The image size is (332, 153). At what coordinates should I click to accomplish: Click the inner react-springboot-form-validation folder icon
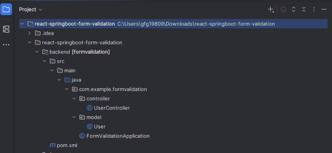38,42
